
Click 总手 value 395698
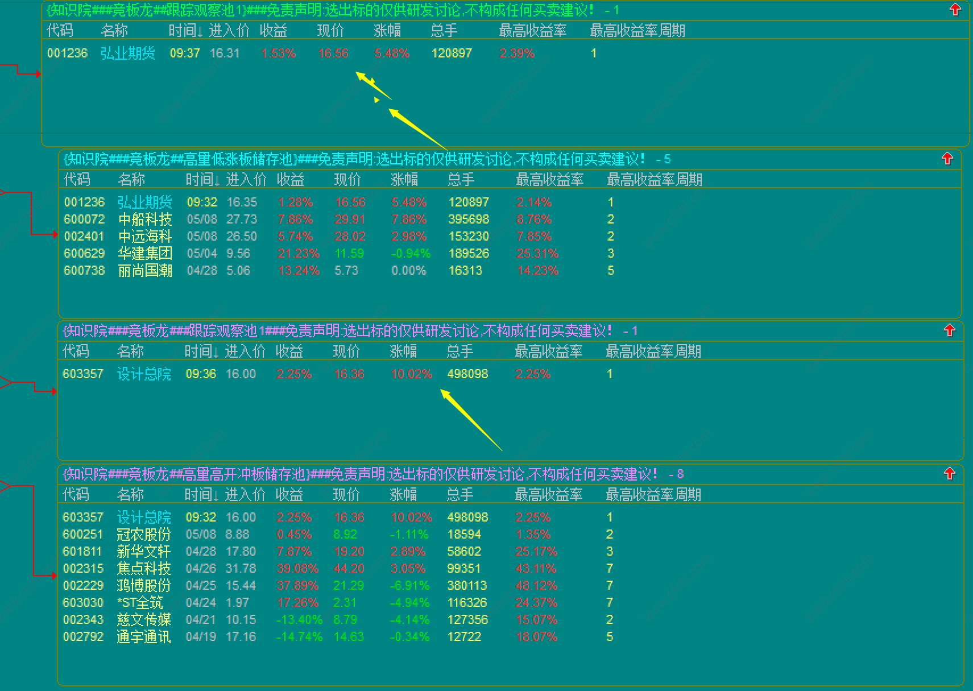coord(469,220)
